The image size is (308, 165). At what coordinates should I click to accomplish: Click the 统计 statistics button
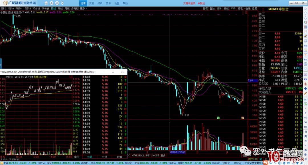(219, 9)
